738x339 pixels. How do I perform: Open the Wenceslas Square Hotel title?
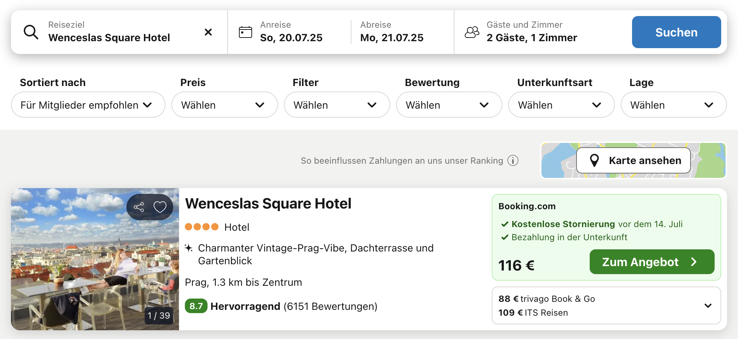click(268, 204)
